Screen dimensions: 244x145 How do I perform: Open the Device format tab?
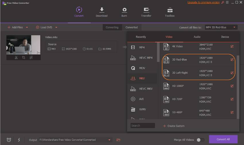click(225, 37)
